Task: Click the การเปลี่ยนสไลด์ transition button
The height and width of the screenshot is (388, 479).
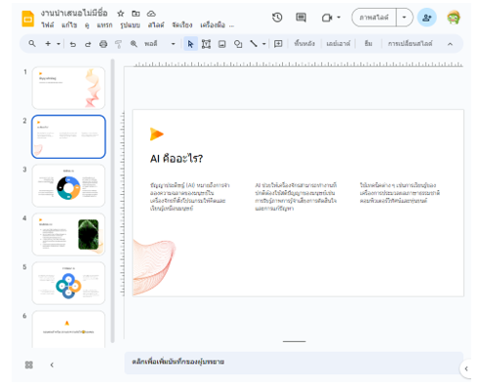Action: (410, 44)
